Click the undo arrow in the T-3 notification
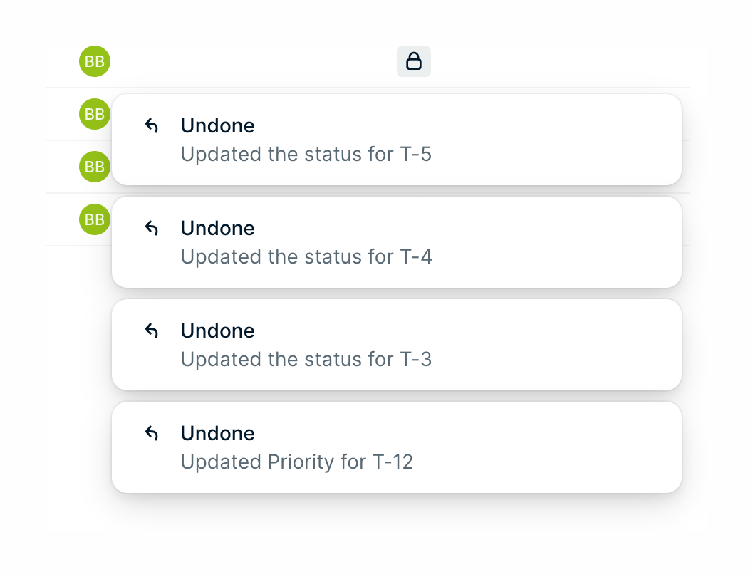Image resolution: width=753 pixels, height=577 pixels. tap(151, 330)
